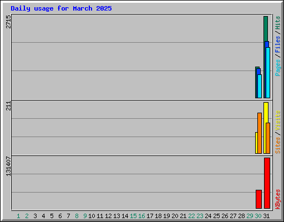Viewport: 284px width, 222px height.
Task: Click day 15 on the x-axis
Action: click(133, 216)
